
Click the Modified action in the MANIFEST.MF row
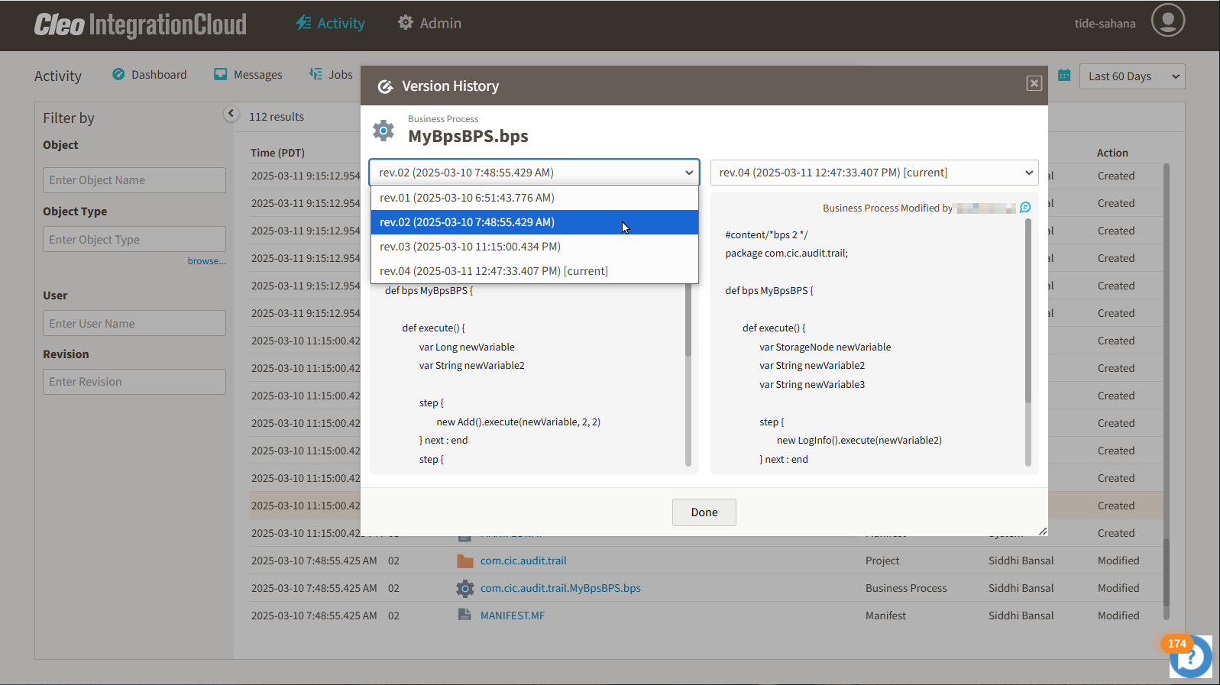1118,616
